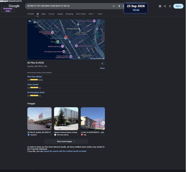
Task: Click the No Boundaries Books 5.0 rating bar
Action: tap(34, 95)
